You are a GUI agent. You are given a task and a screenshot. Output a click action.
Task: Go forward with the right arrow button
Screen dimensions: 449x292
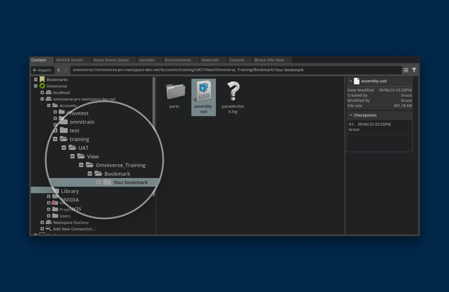[66, 70]
